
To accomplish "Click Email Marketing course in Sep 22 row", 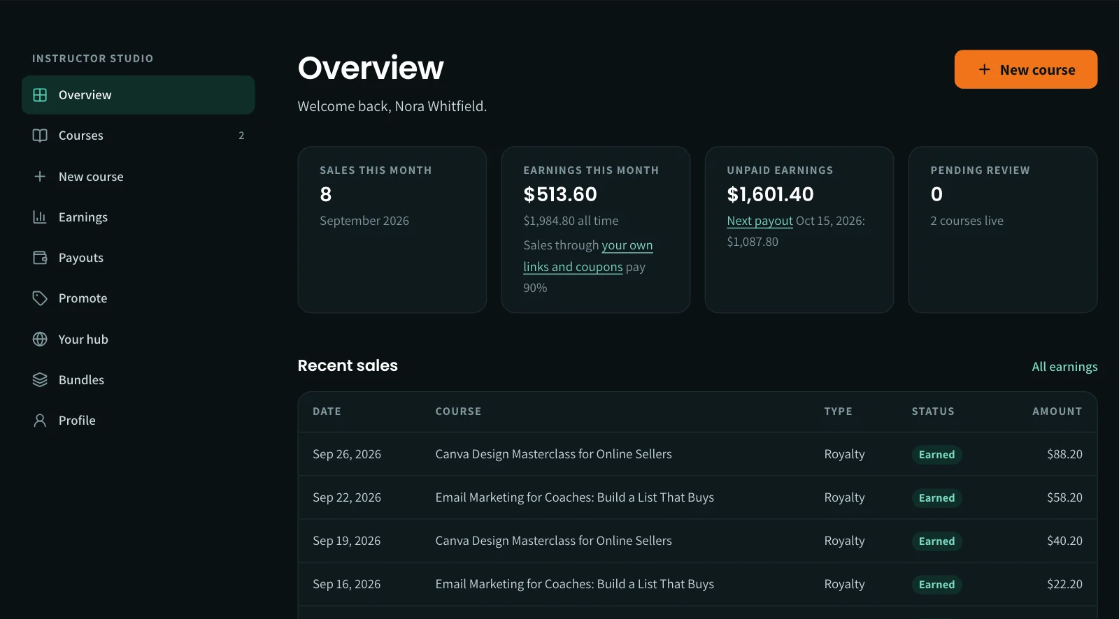I will click(574, 497).
